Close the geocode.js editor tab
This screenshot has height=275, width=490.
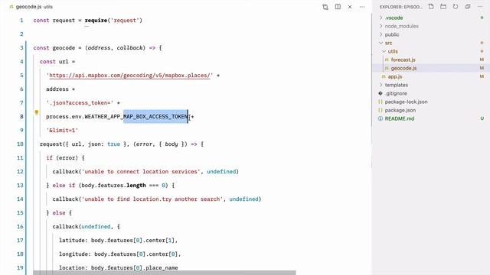tap(350, 7)
